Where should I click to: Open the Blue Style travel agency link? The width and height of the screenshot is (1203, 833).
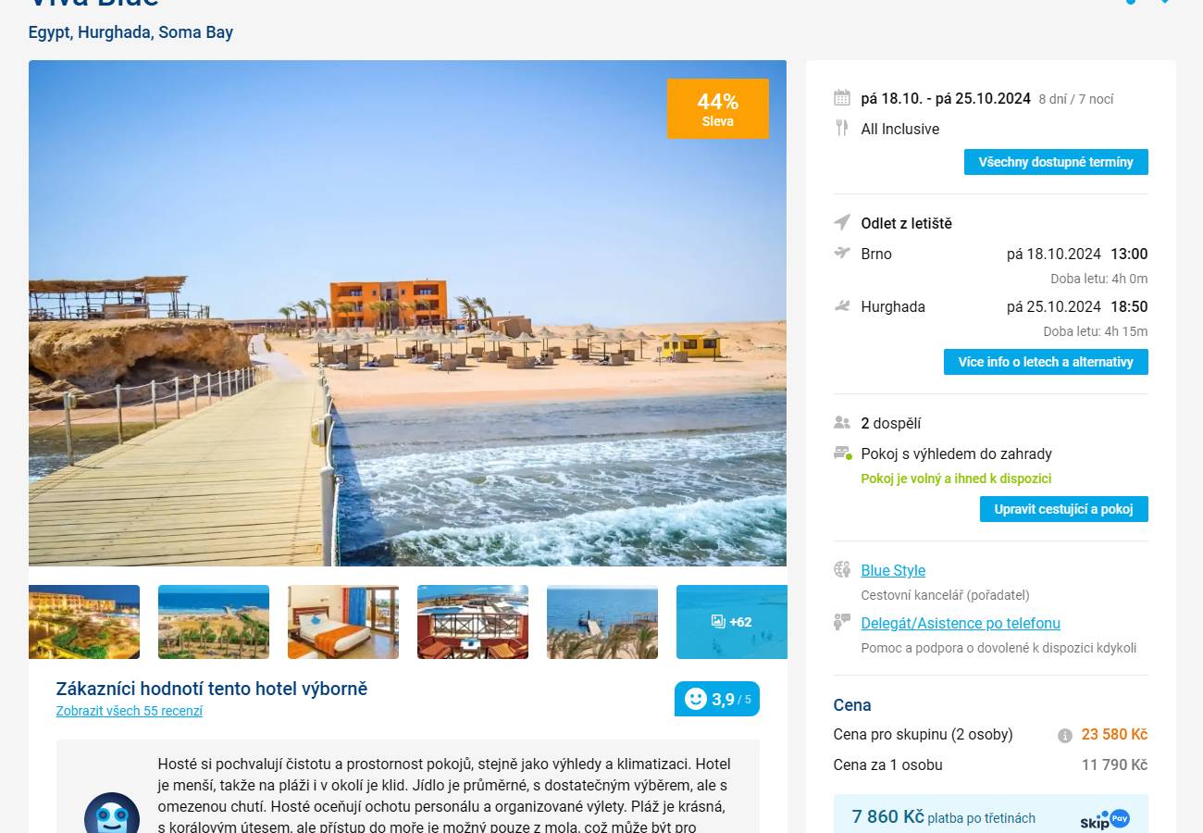[x=893, y=570]
